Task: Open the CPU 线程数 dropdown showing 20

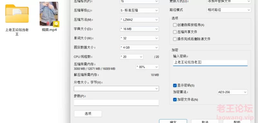Action: coord(132,57)
